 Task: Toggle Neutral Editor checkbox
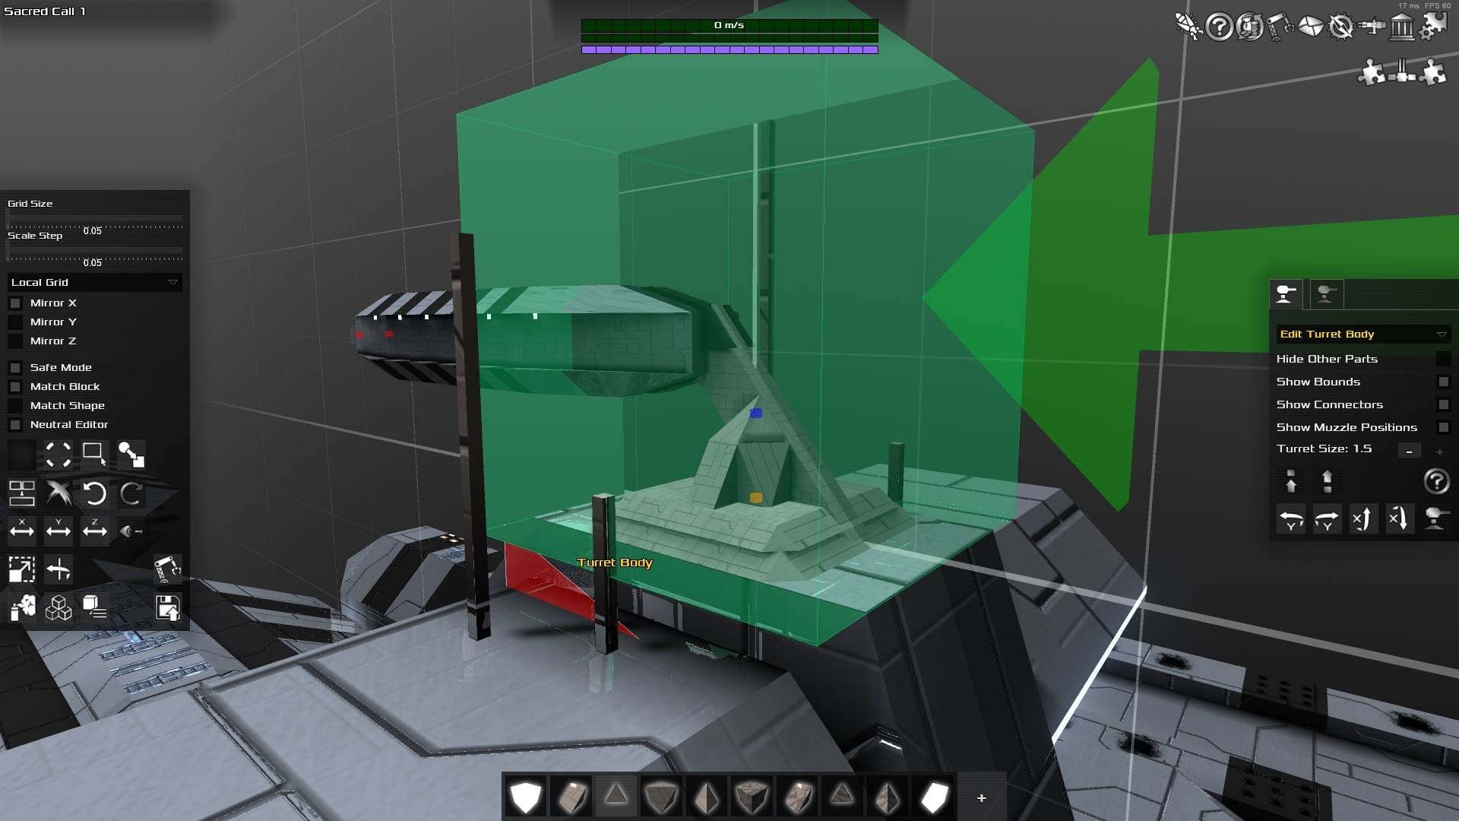14,423
